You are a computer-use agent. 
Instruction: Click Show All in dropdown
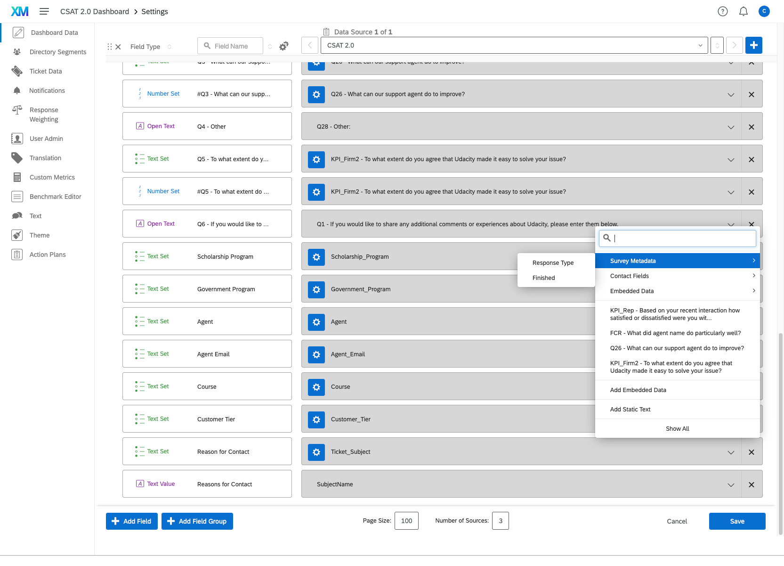point(678,428)
